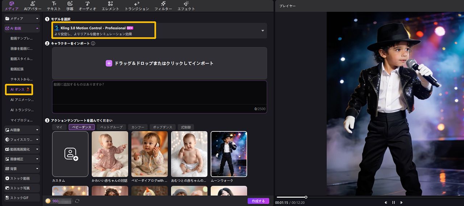Open the オーディオ tab
464x206 pixels.
(88, 6)
